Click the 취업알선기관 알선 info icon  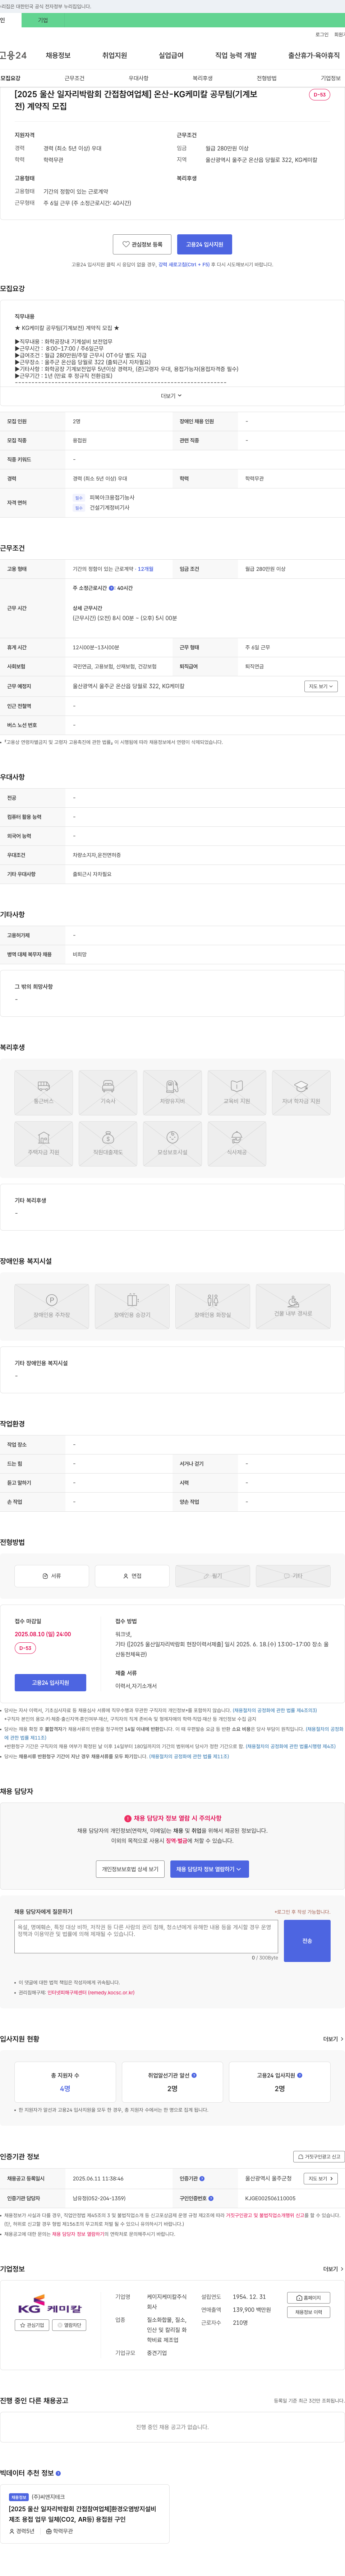tap(194, 2075)
